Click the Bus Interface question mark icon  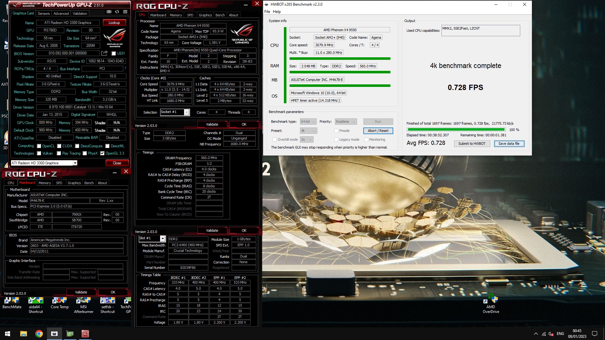point(125,69)
